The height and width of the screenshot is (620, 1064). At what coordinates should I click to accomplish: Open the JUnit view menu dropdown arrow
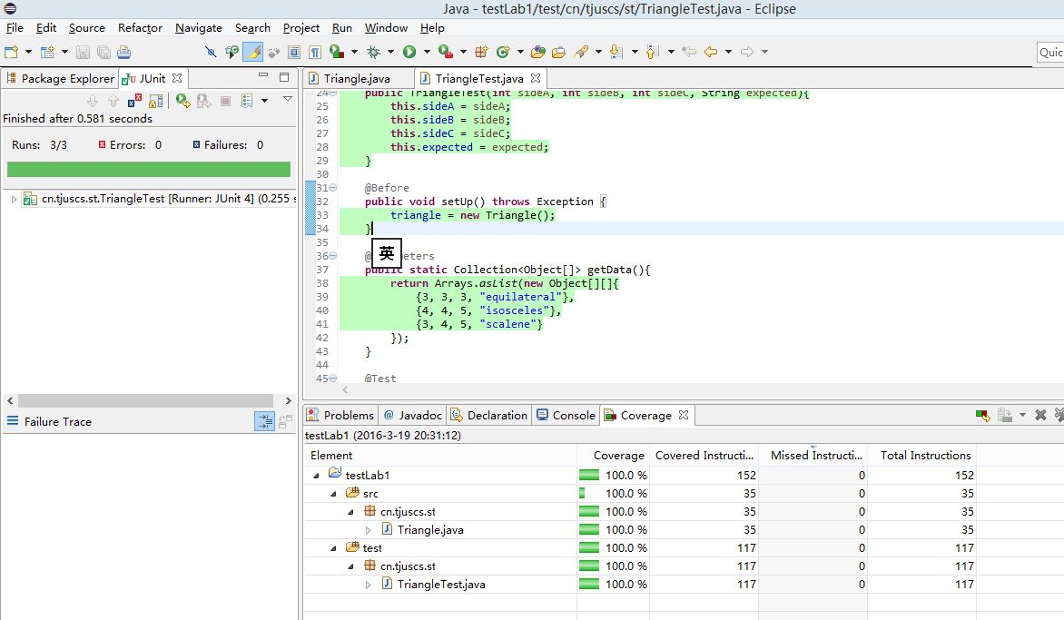tap(288, 99)
